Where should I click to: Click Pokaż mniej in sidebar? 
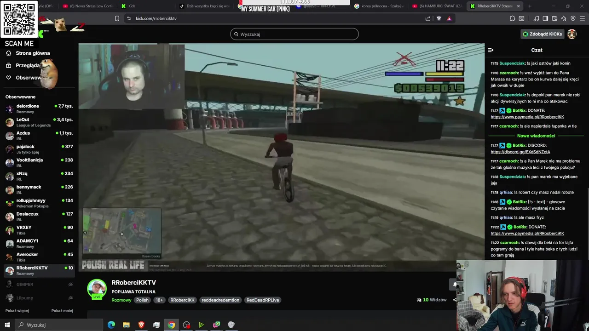coord(62,311)
